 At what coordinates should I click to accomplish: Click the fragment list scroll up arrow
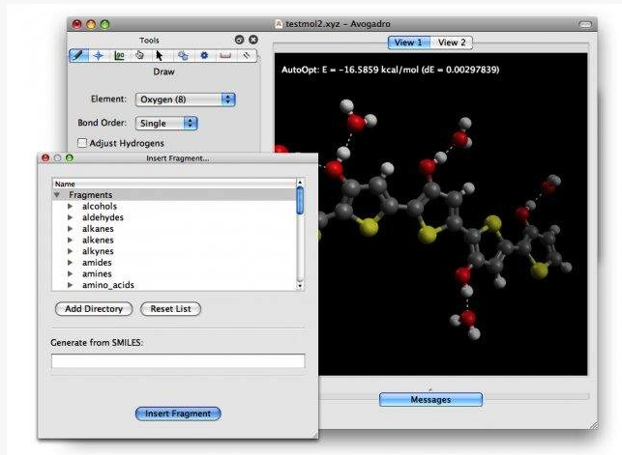(x=300, y=183)
